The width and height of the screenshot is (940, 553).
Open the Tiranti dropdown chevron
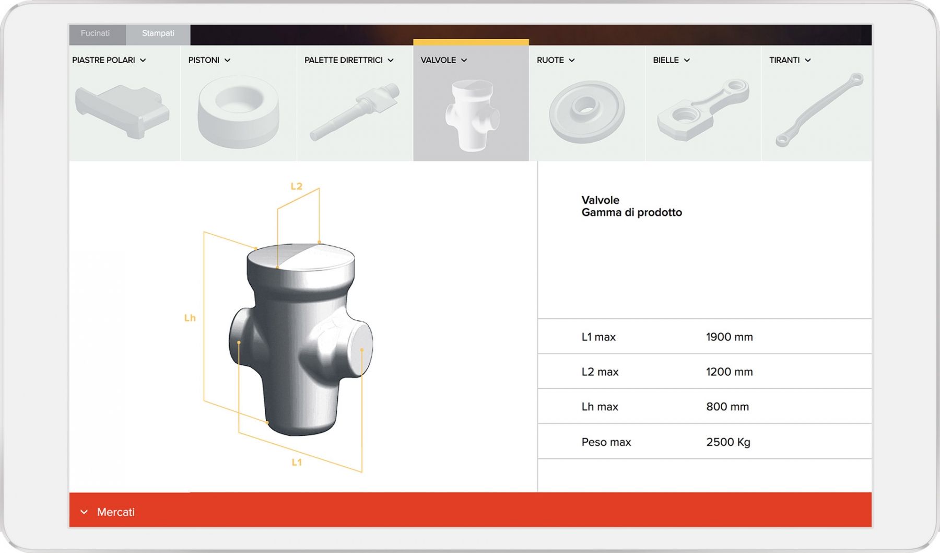coord(808,61)
